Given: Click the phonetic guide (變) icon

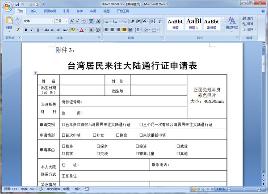Looking at the screenshot, I should [91, 21].
